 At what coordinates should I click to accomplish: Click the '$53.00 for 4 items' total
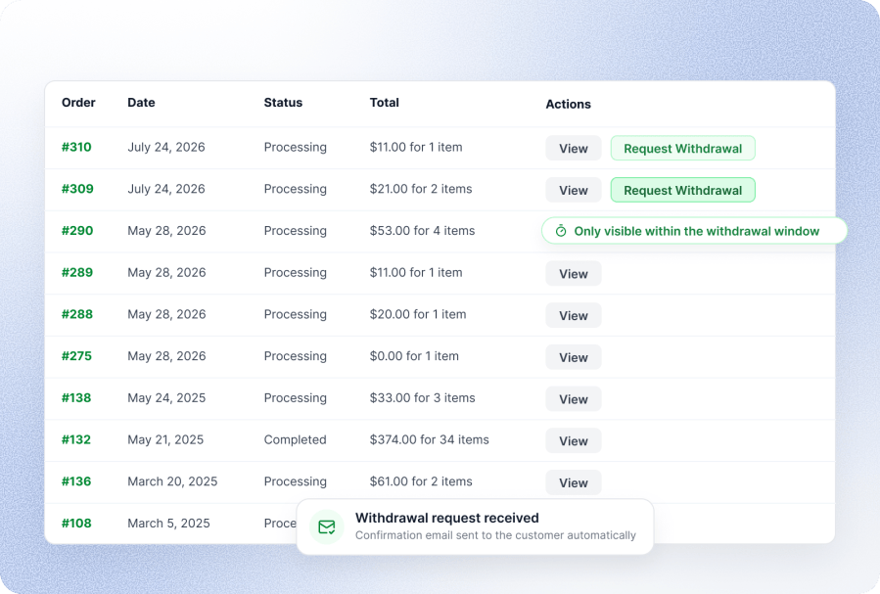coord(422,231)
